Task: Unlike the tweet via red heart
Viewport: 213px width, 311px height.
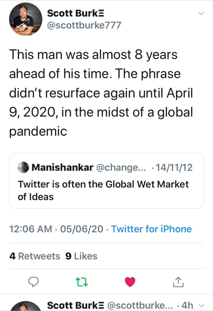Action: click(130, 282)
